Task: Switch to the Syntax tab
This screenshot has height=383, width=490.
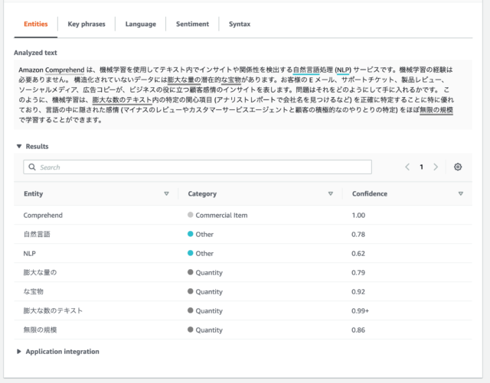Action: coord(240,24)
